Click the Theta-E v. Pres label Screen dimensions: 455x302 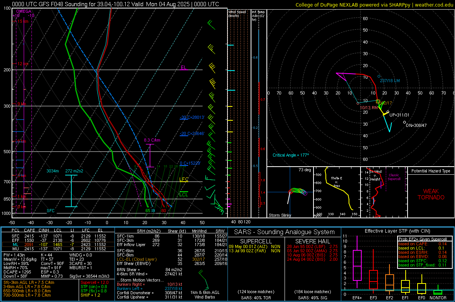point(337,182)
